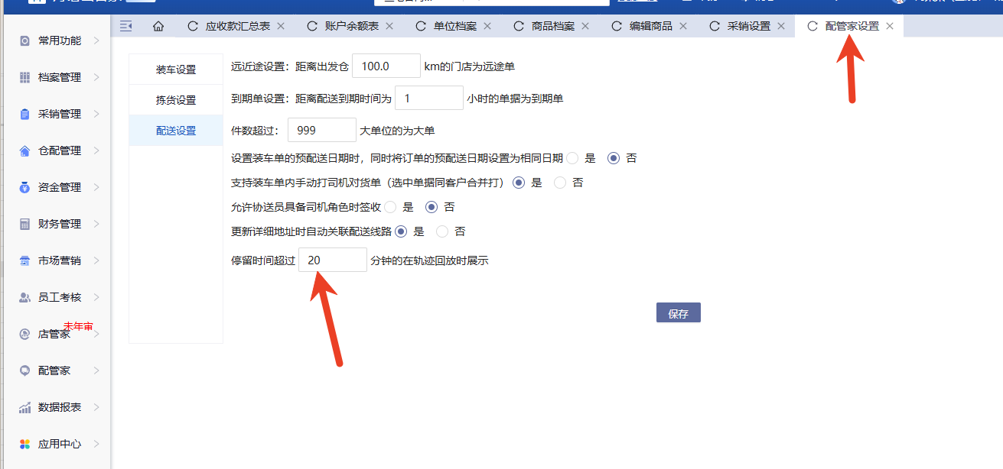This screenshot has height=469, width=1003.
Task: Click the 资金管理 money icon in sidebar
Action: click(x=24, y=187)
